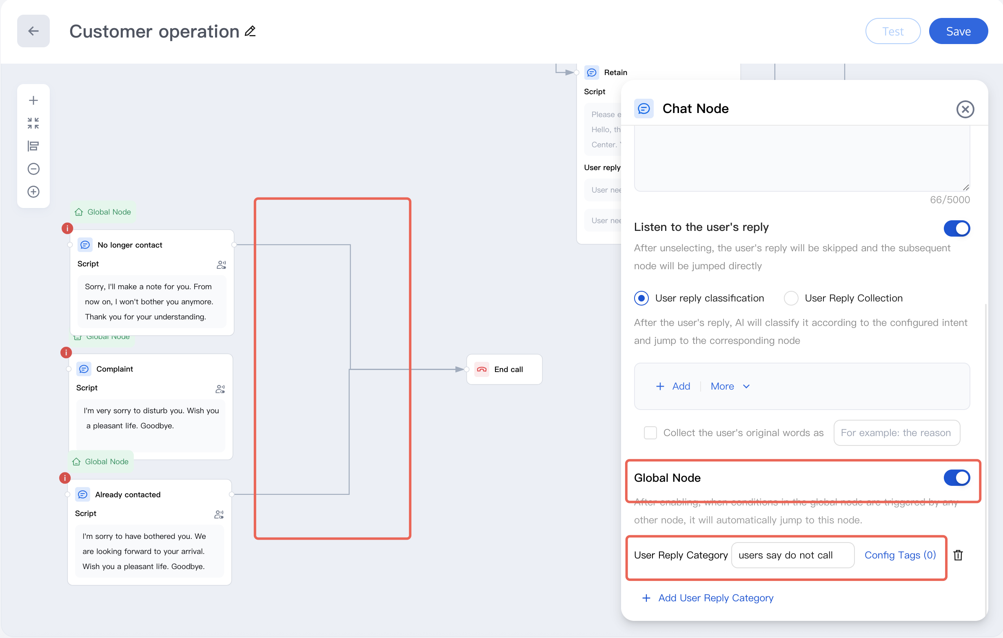Click the Add intent button

pos(673,386)
